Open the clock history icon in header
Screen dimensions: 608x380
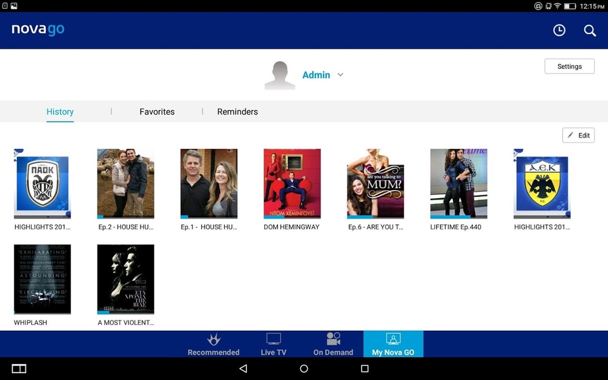point(559,30)
